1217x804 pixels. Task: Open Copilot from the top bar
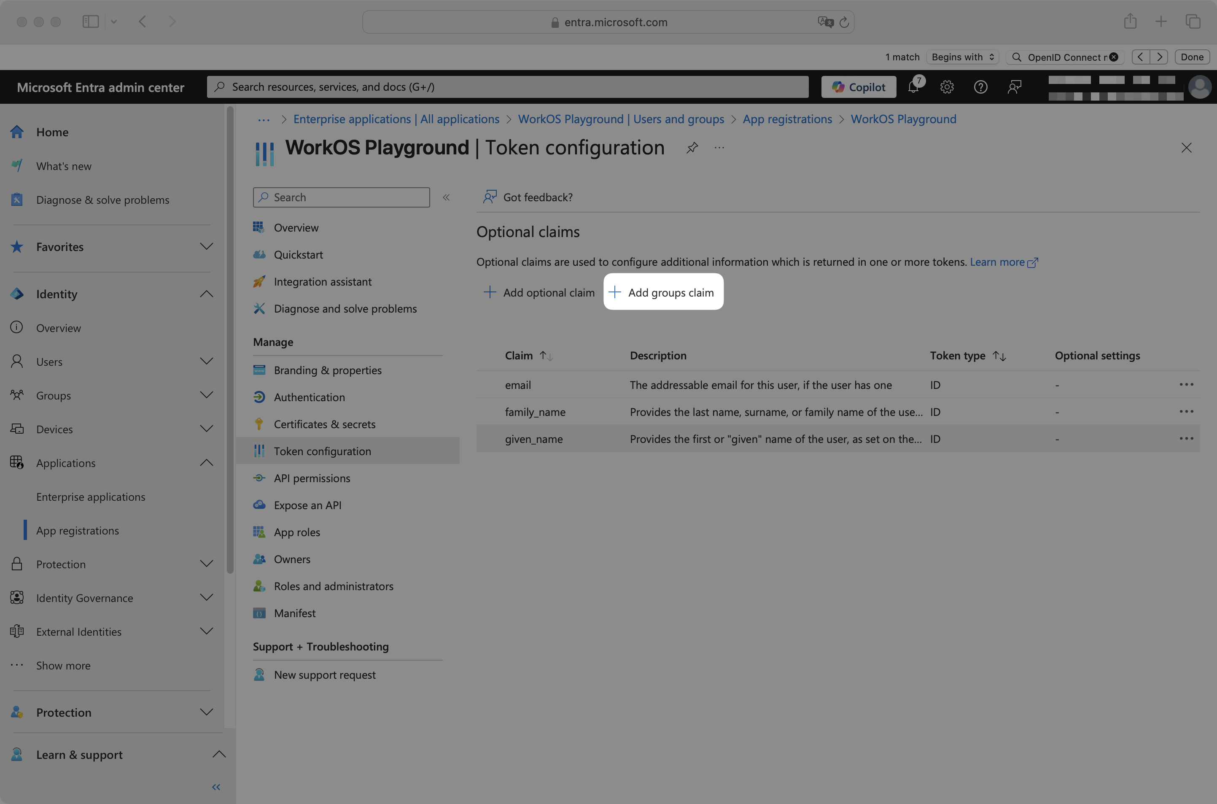pyautogui.click(x=859, y=86)
